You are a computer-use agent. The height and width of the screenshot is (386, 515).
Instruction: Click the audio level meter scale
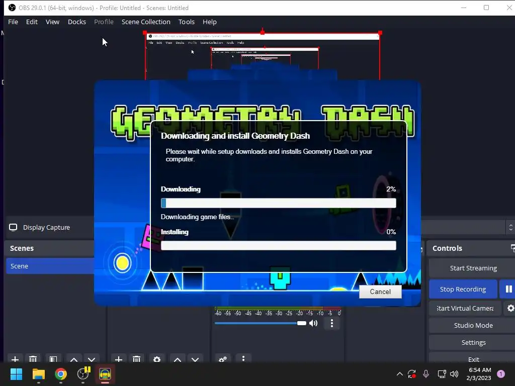coord(278,311)
